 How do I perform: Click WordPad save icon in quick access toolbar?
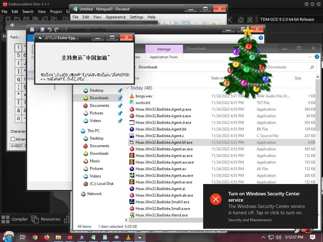point(42,30)
